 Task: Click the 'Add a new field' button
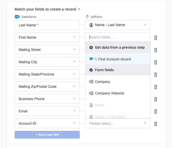pyautogui.click(x=47, y=135)
